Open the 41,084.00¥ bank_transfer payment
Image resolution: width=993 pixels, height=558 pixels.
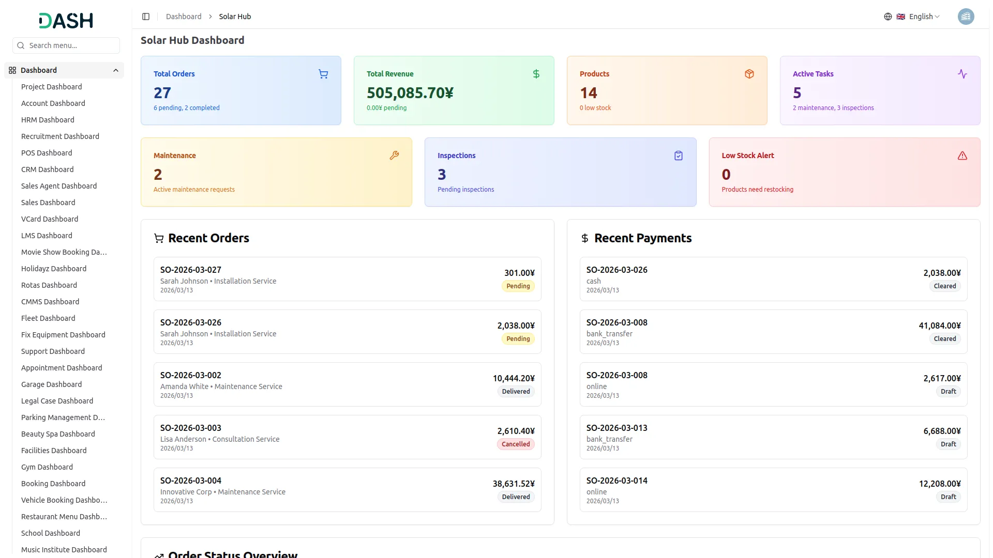pyautogui.click(x=773, y=332)
